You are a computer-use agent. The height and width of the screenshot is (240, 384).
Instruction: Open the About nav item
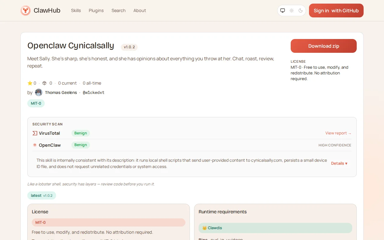coord(140,10)
